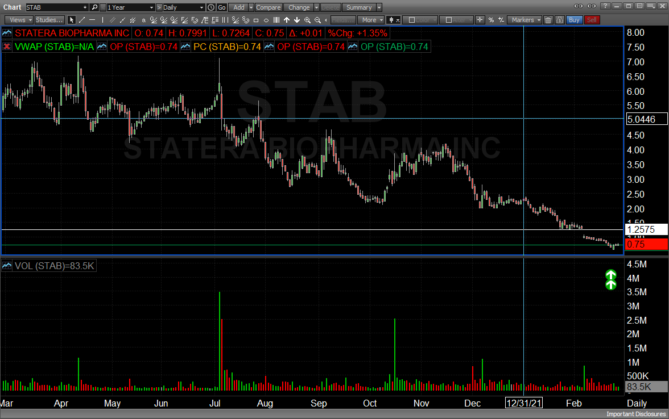Open the 1 Year period dropdown
Image resolution: width=669 pixels, height=419 pixels.
(151, 7)
